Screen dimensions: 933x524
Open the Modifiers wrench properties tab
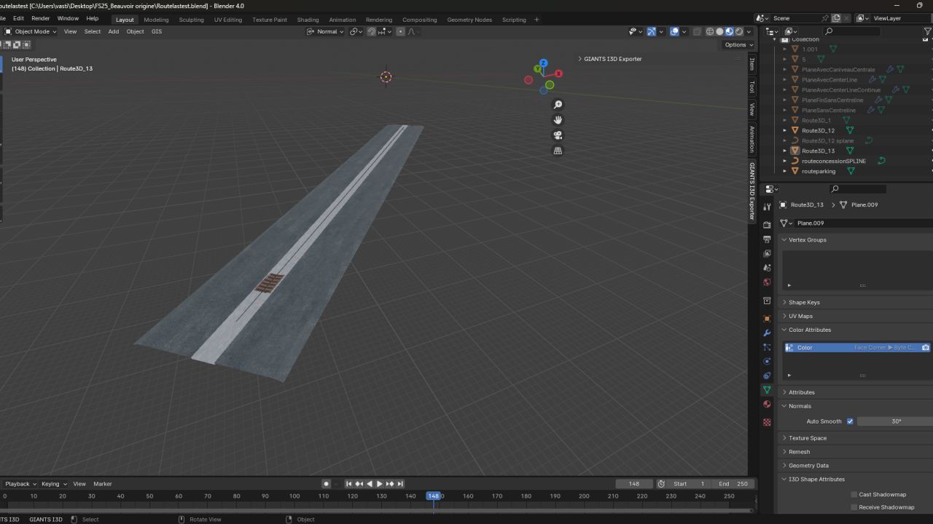point(767,333)
